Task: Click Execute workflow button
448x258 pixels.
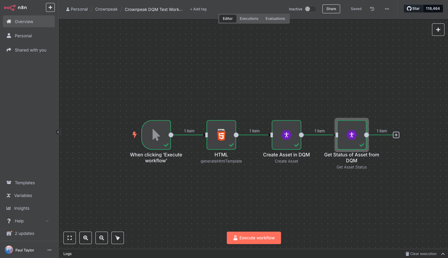Action: coord(254,238)
